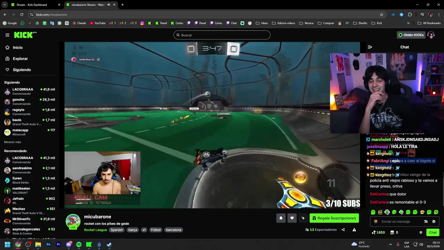The height and width of the screenshot is (250, 444).
Task: Open Steam from the taskbar
Action: point(109,244)
